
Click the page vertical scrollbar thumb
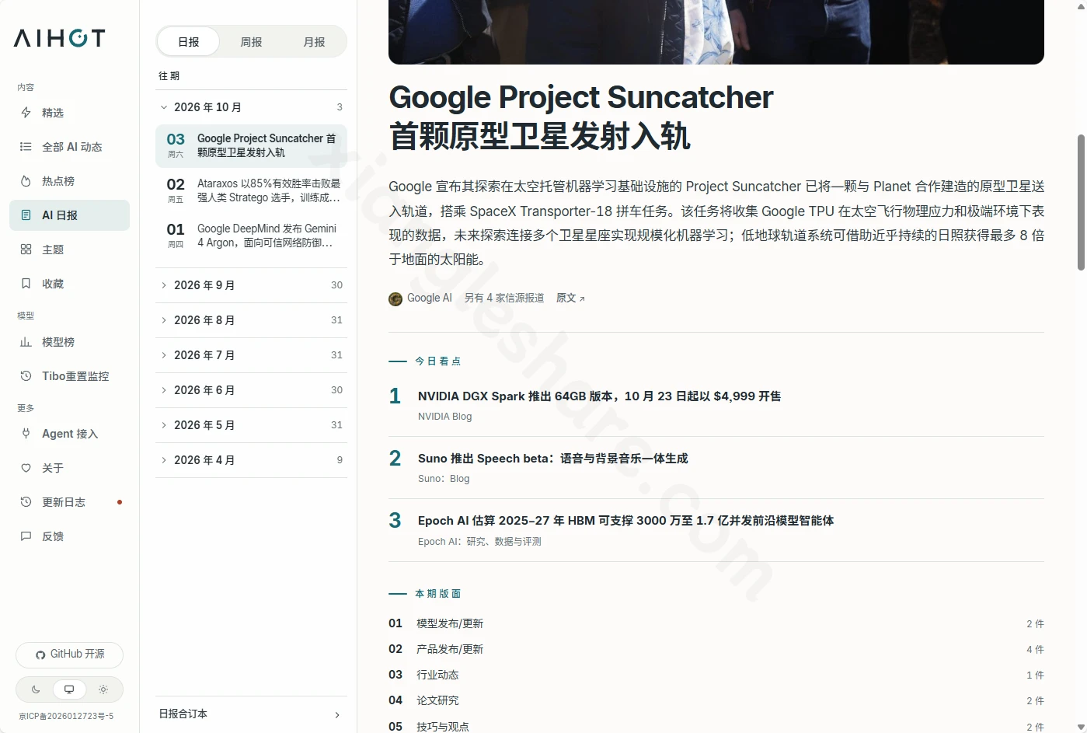click(x=1080, y=202)
